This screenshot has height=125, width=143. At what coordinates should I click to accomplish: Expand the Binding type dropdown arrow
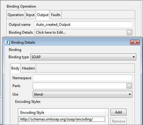[x=134, y=57]
